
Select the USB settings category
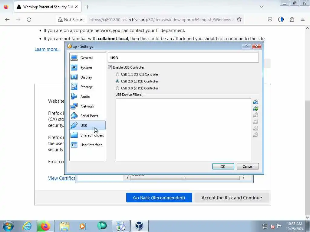tap(87, 125)
